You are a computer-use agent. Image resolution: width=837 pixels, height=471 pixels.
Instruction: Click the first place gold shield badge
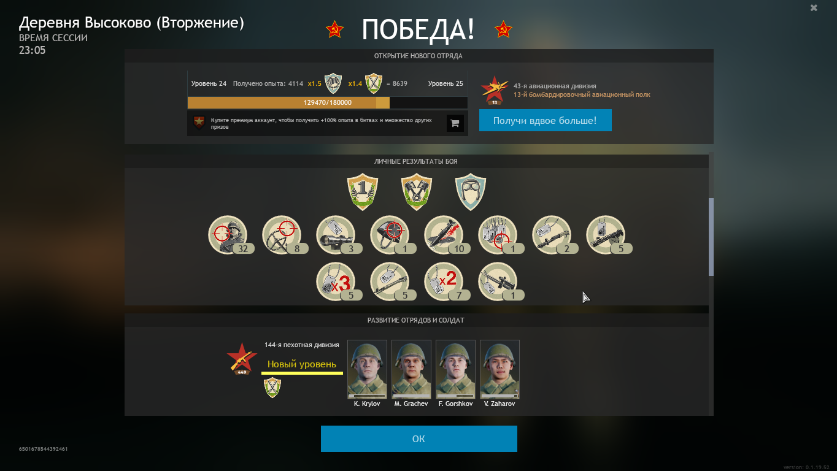[363, 192]
